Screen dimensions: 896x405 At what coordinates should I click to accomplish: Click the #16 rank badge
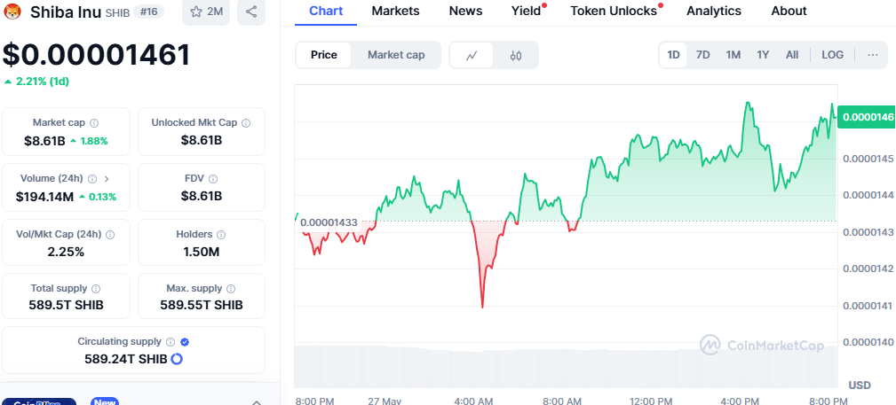pyautogui.click(x=148, y=12)
